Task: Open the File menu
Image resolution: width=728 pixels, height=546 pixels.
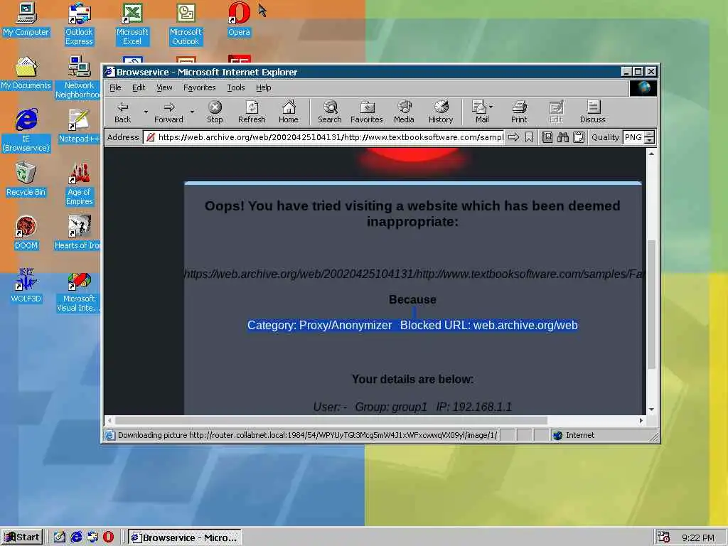Action: [x=115, y=87]
